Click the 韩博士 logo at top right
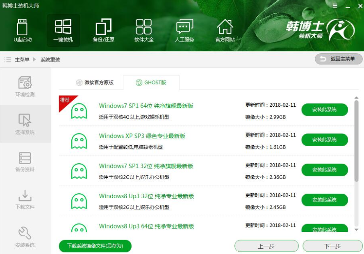The width and height of the screenshot is (364, 254). (x=320, y=30)
